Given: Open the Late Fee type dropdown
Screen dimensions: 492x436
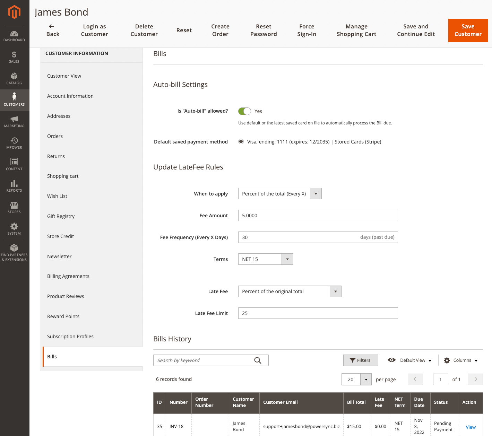Looking at the screenshot, I should click(290, 291).
